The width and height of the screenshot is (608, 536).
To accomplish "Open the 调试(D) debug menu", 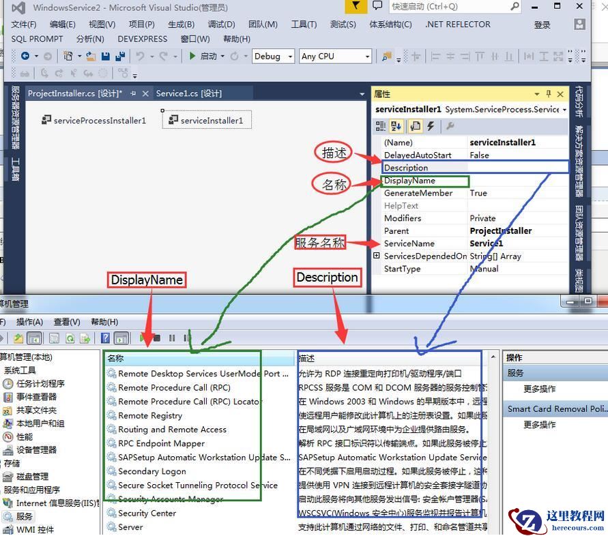I will (x=221, y=25).
